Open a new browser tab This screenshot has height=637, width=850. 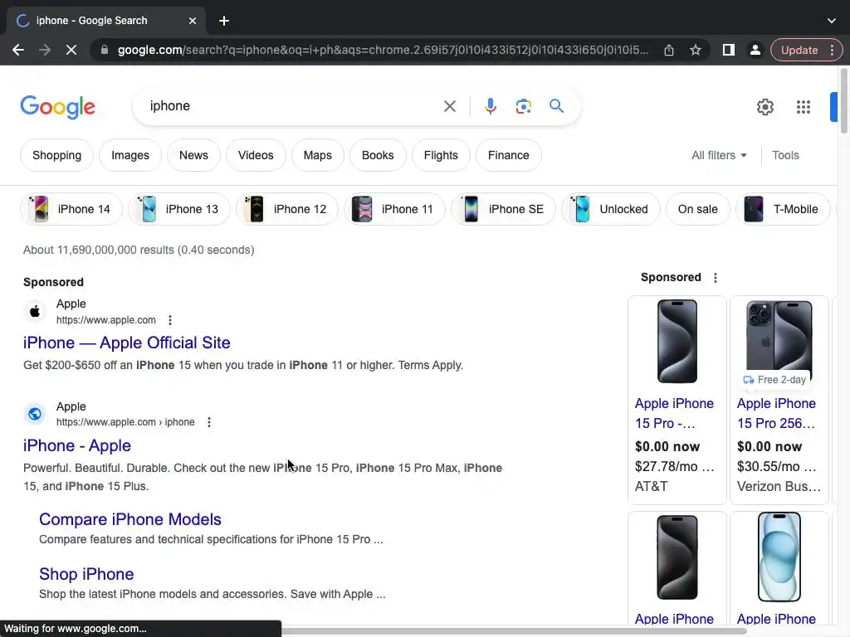tap(224, 21)
